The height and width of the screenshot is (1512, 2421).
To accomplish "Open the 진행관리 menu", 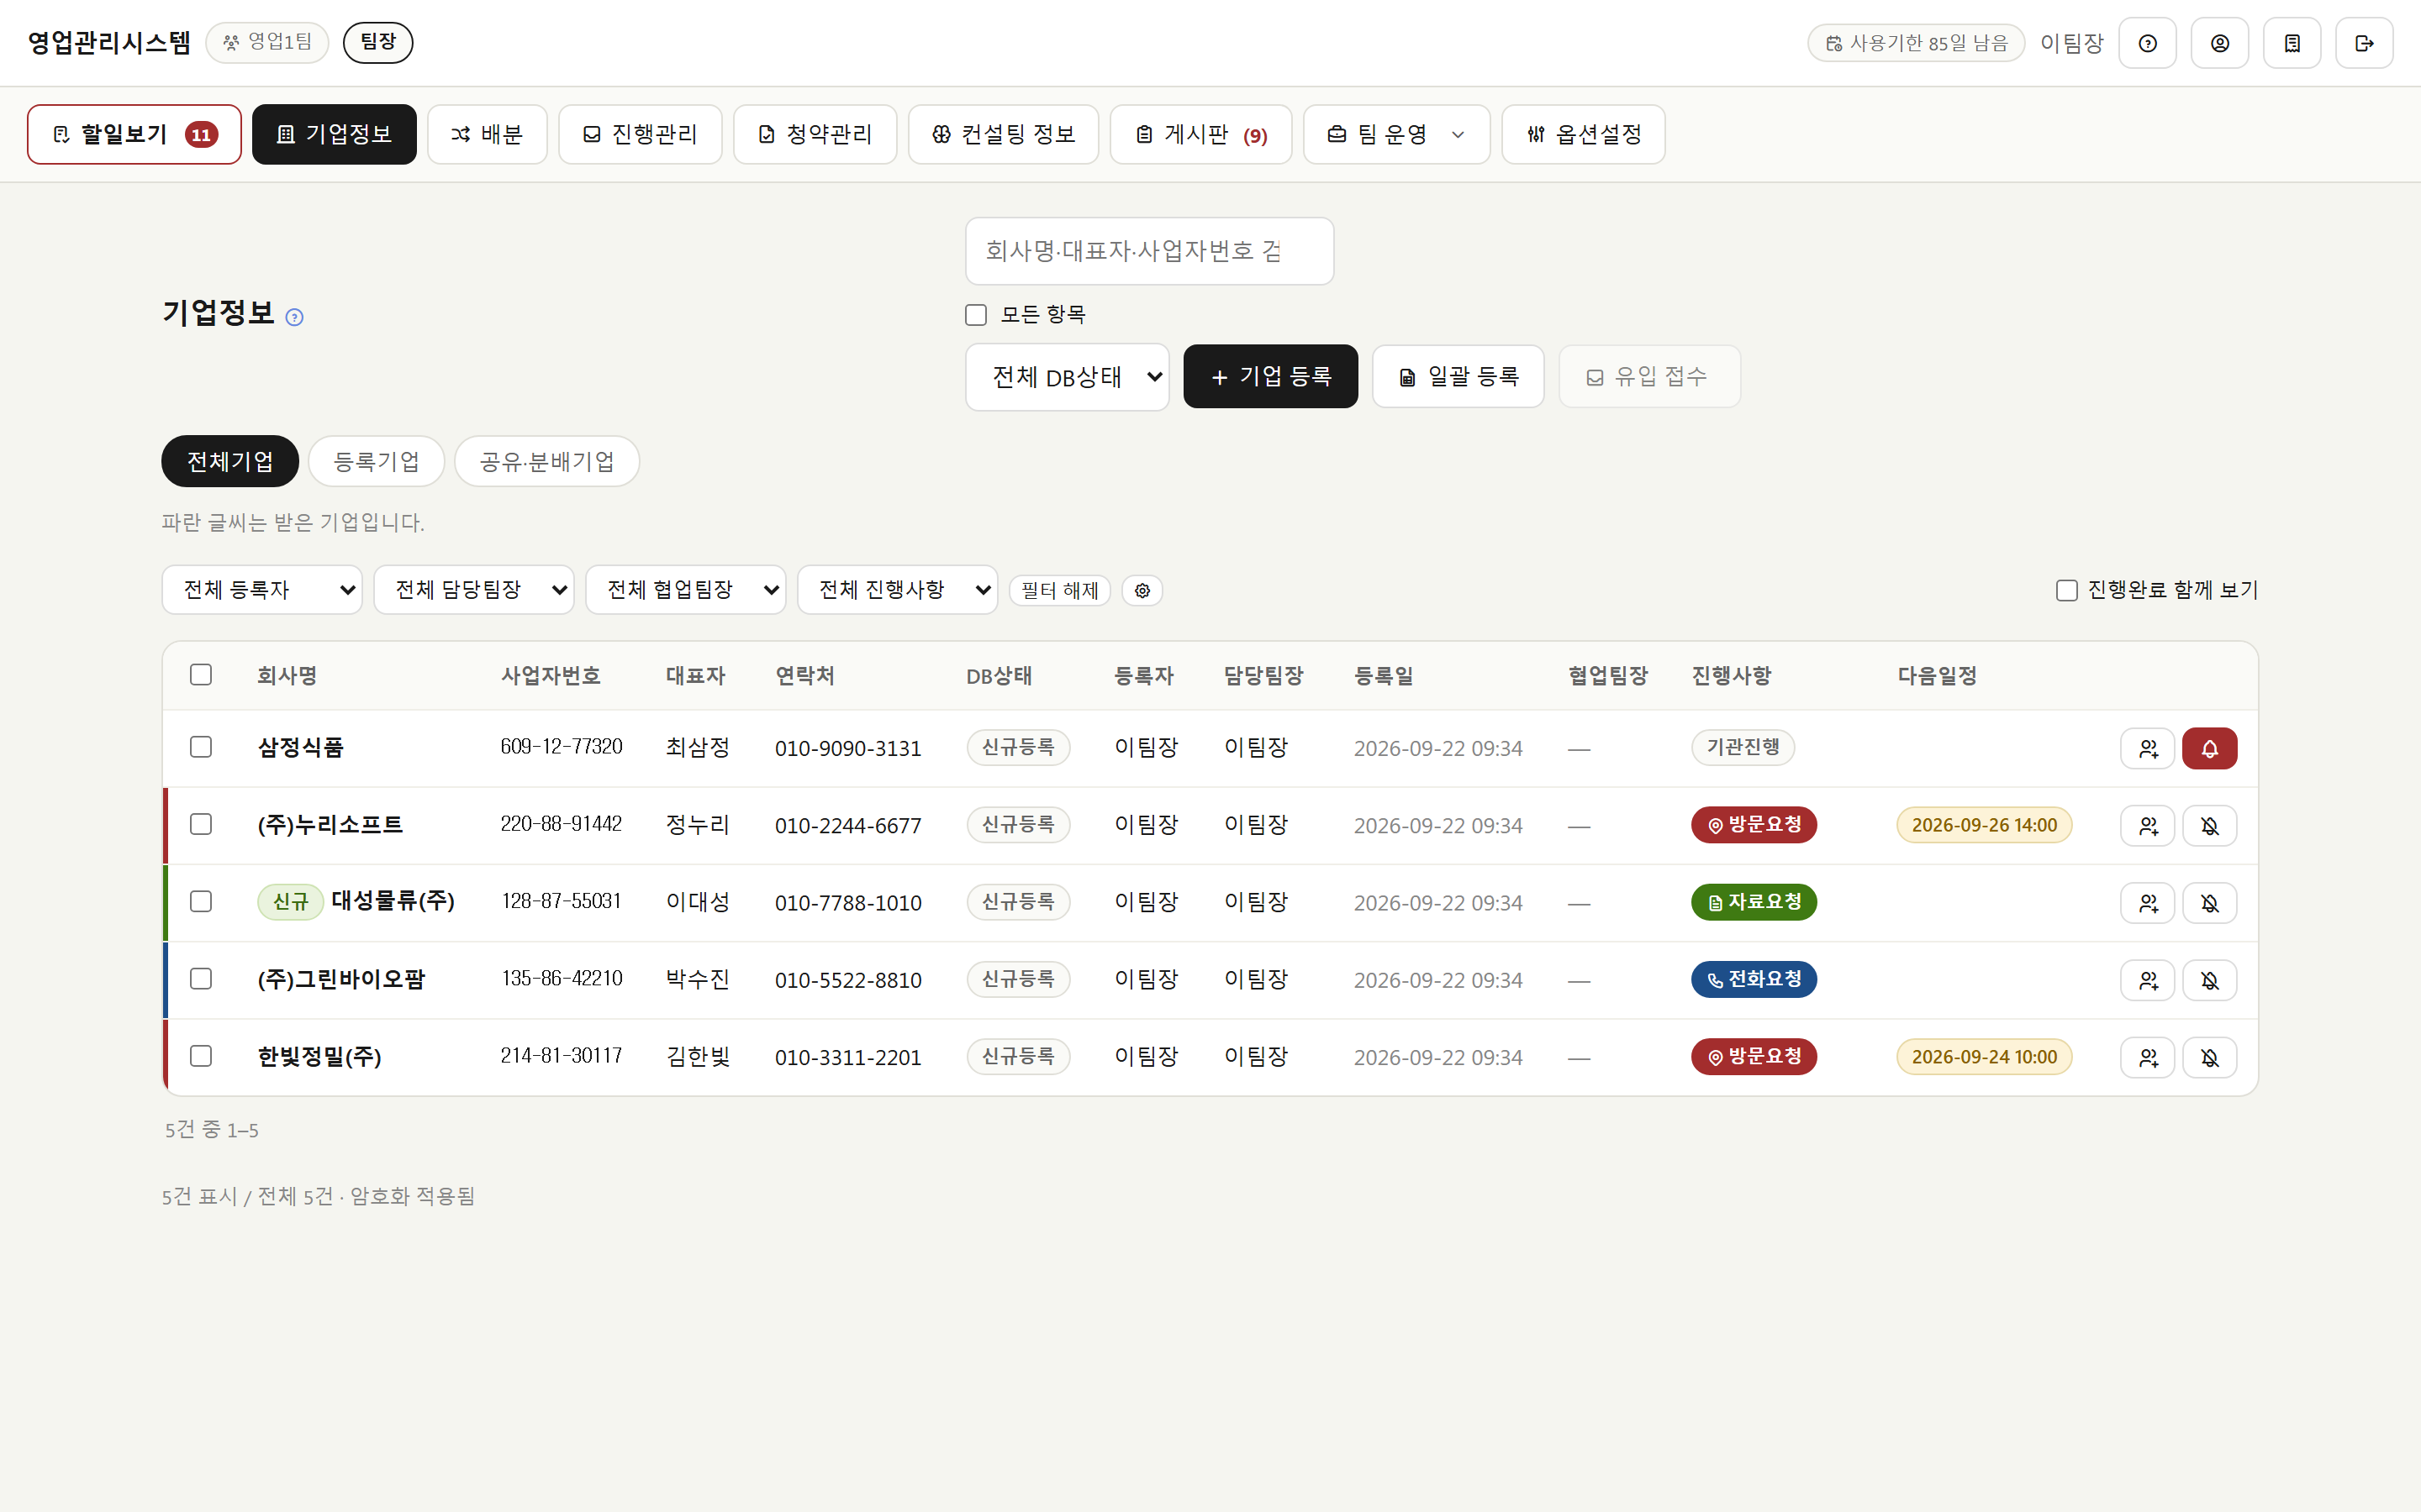I will pos(641,134).
